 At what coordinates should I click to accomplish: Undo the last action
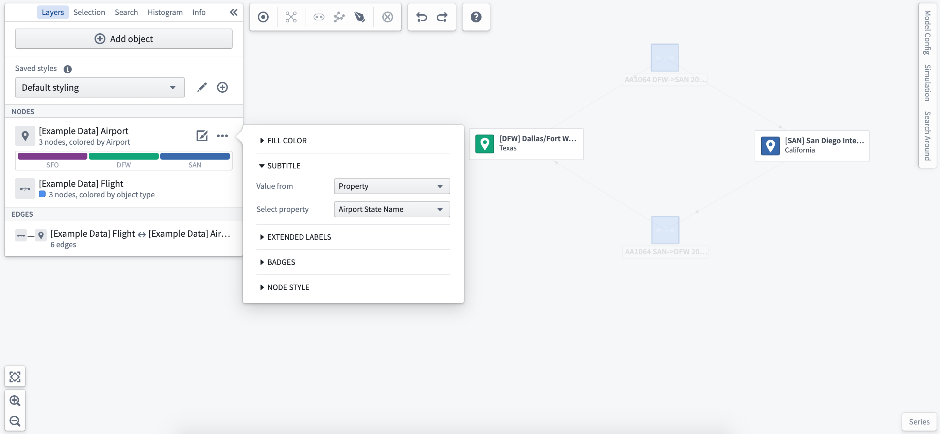(421, 17)
